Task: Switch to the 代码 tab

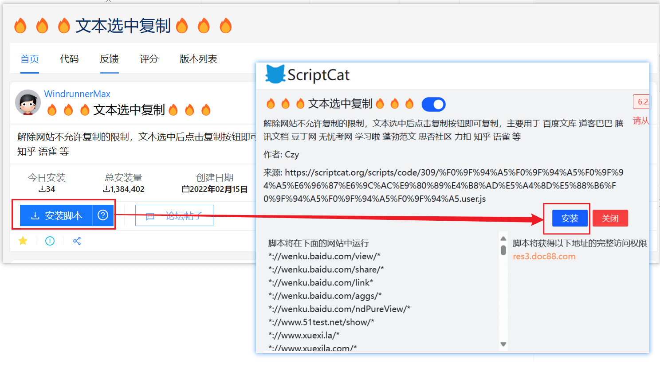Action: [x=69, y=59]
